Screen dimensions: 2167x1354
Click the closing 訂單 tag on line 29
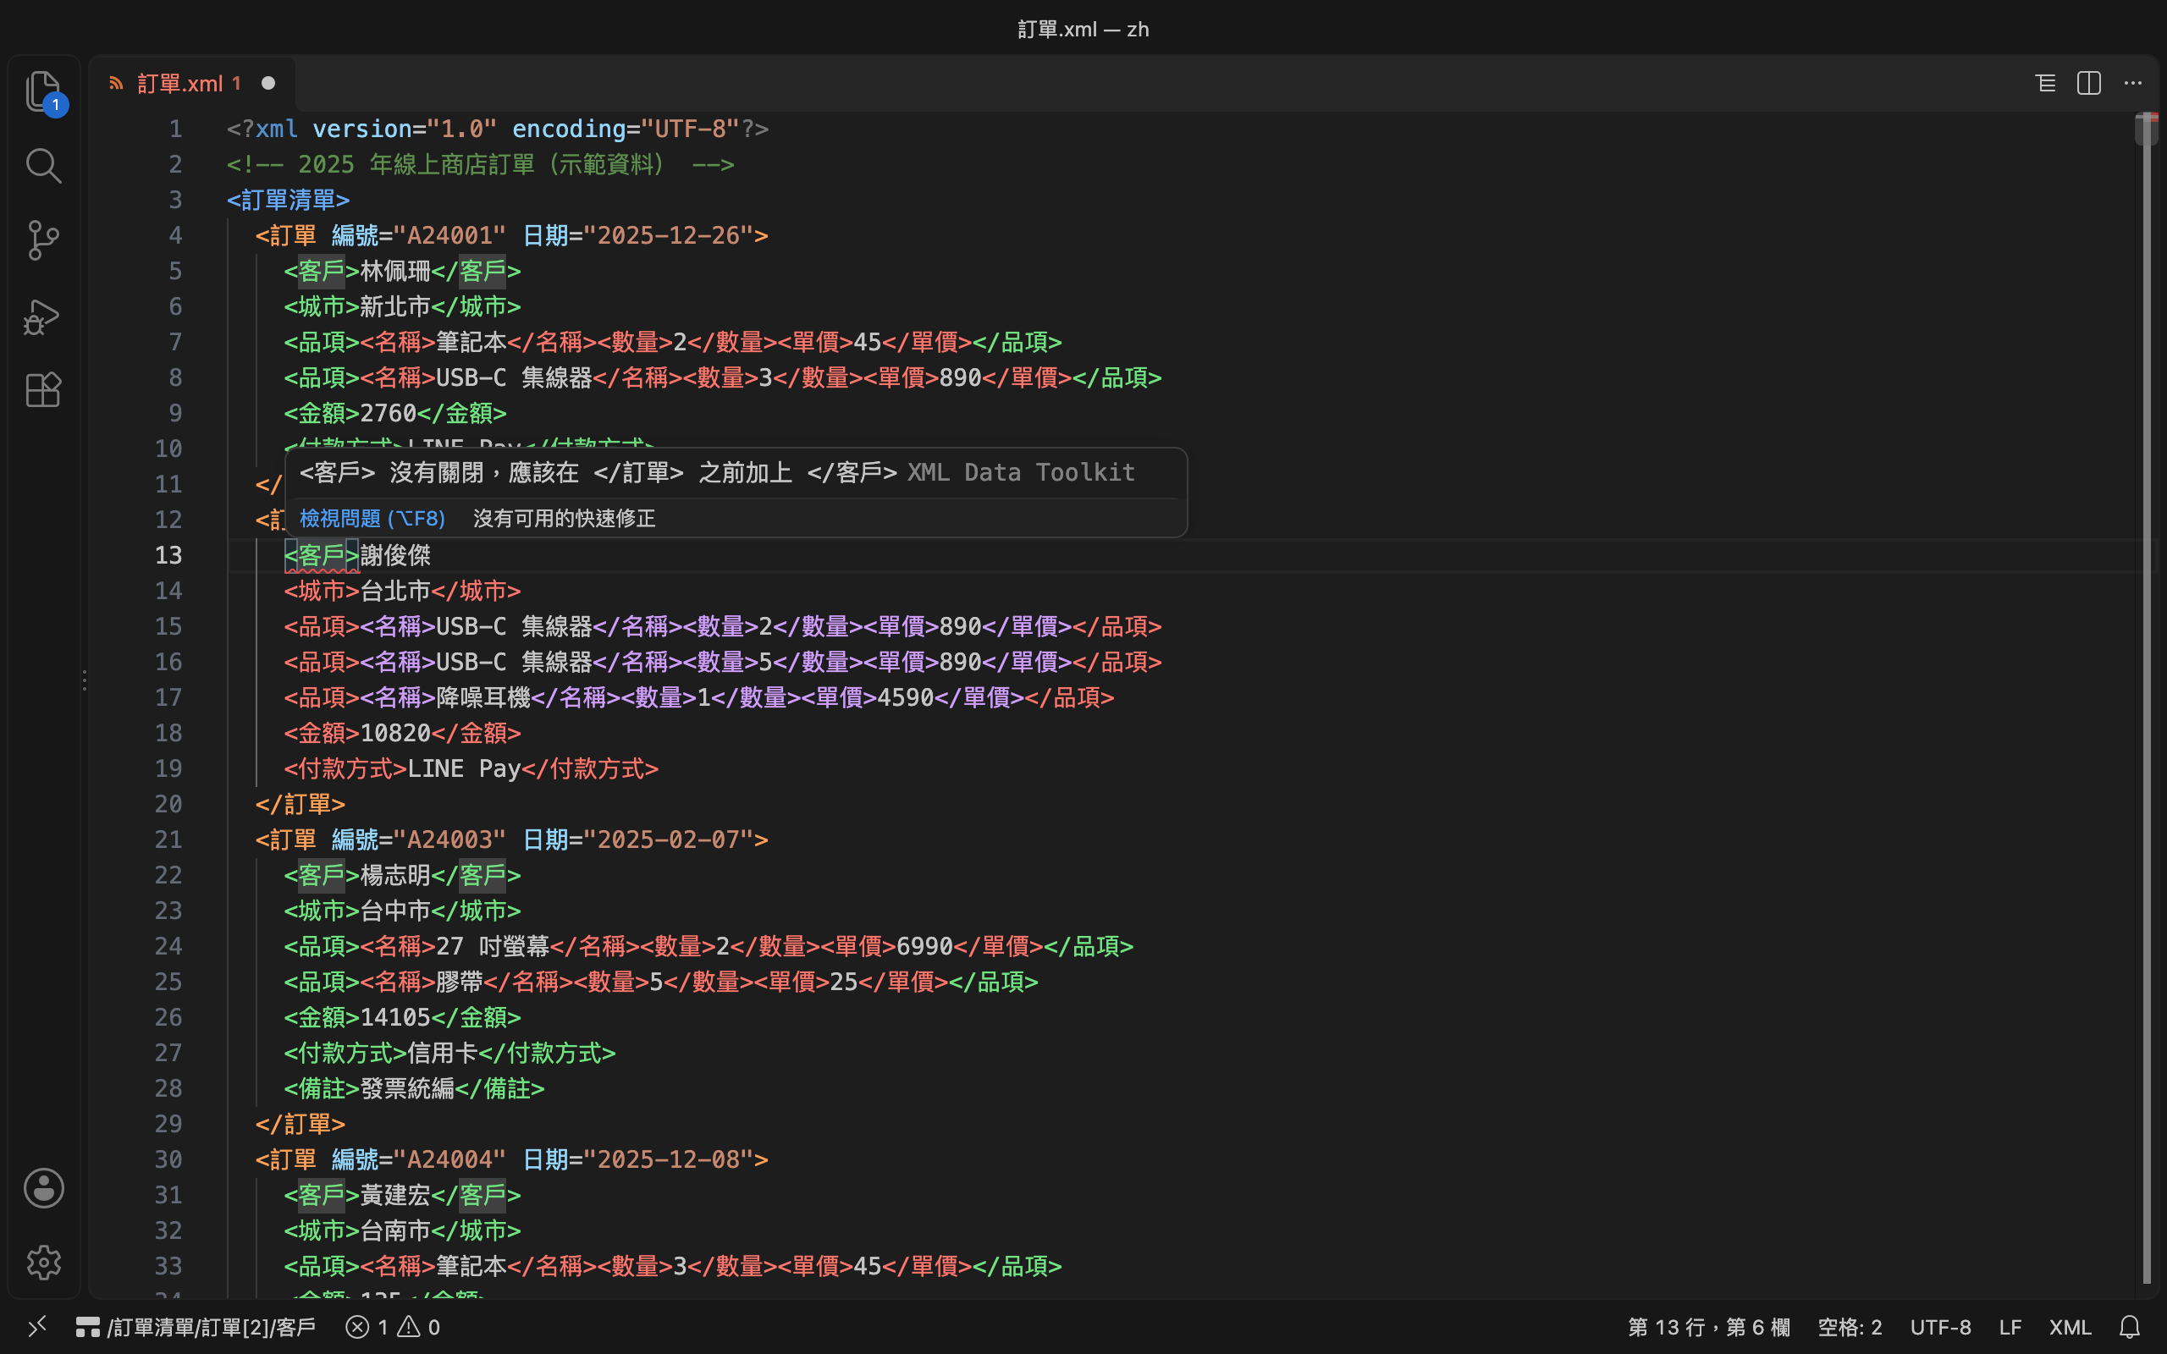click(x=300, y=1124)
